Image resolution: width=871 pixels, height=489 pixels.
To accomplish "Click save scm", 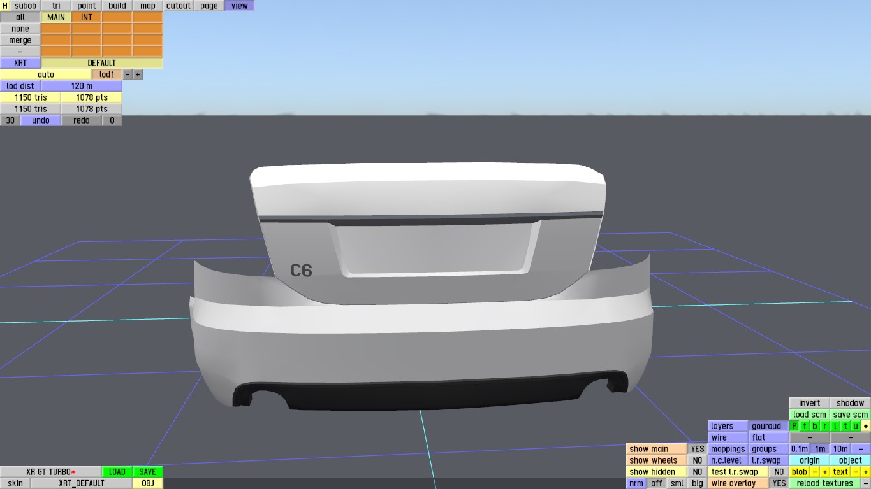I will [851, 415].
